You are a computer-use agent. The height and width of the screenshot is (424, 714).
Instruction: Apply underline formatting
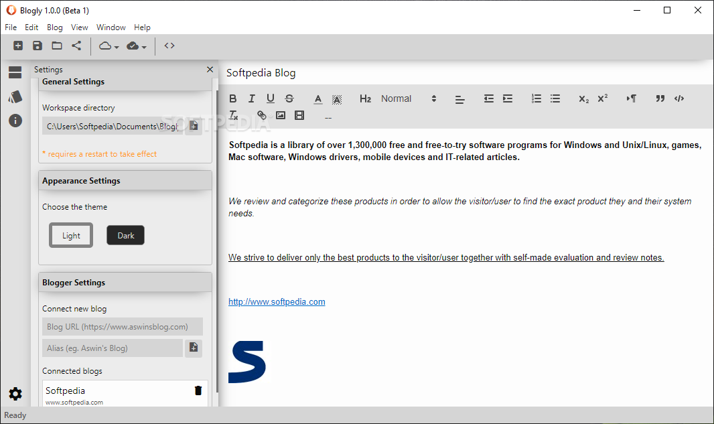(271, 98)
